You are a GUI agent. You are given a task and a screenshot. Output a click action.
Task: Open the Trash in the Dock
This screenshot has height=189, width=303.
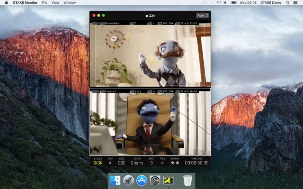pyautogui.click(x=187, y=181)
